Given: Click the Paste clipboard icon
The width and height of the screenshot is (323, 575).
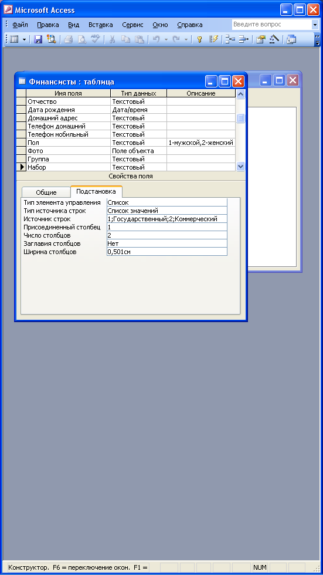Looking at the screenshot, I should click(x=139, y=39).
